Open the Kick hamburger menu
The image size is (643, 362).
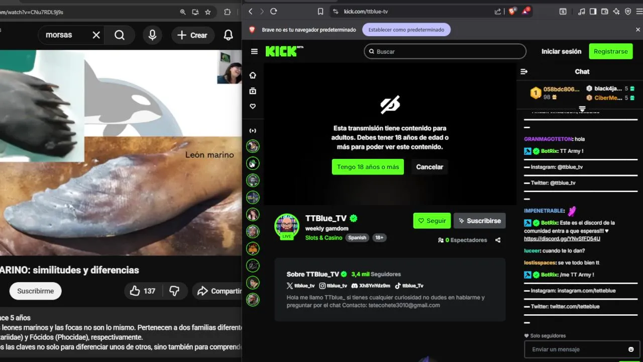click(x=254, y=51)
